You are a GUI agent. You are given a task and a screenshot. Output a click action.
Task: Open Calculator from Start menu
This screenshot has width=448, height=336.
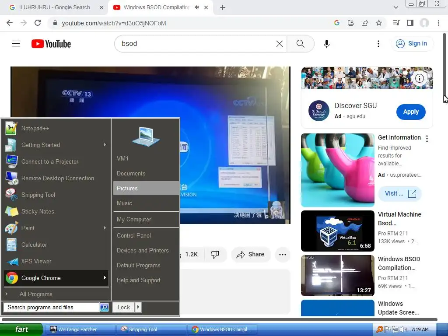tap(56, 245)
